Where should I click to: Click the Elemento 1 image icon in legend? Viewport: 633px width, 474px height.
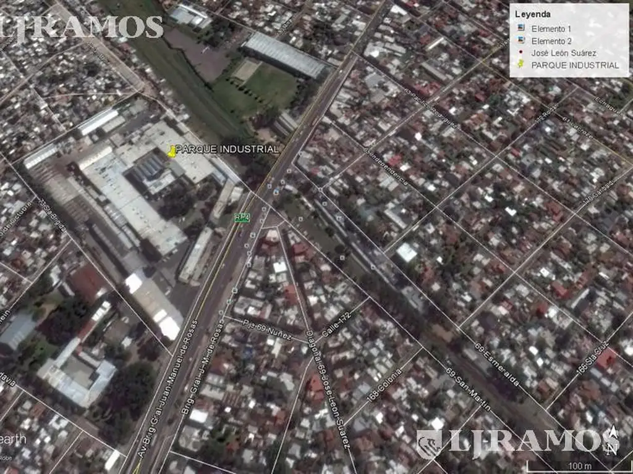(521, 29)
